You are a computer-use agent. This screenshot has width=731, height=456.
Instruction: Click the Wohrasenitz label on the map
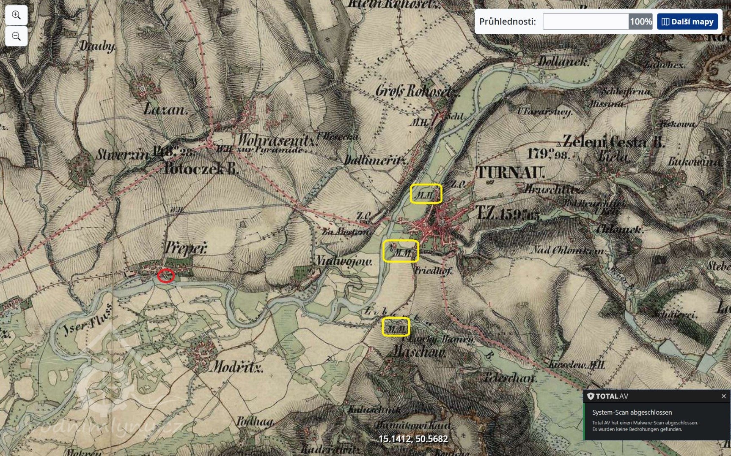(x=278, y=140)
